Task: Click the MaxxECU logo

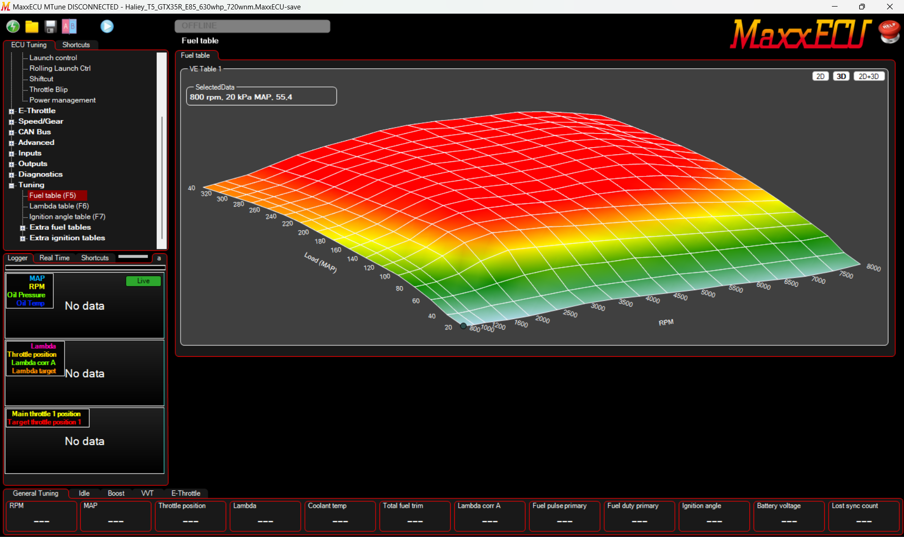Action: pos(800,34)
